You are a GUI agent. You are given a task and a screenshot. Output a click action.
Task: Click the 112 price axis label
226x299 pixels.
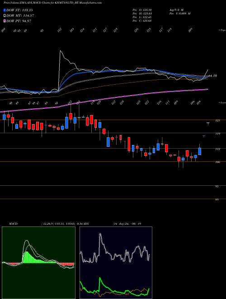tap(217, 149)
